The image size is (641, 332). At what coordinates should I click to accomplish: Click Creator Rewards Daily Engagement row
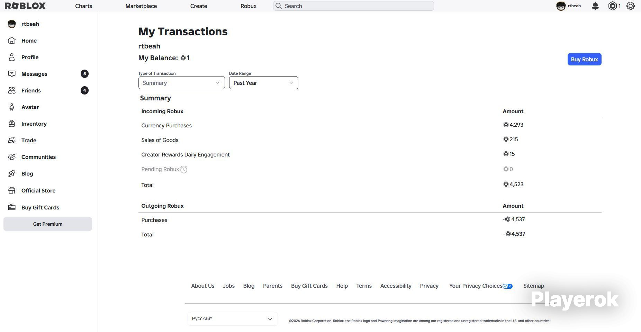pos(370,154)
